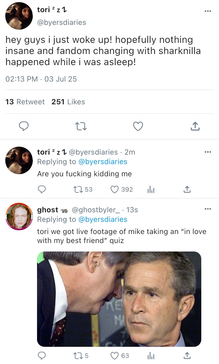Reply to the main tweet by tori

click(x=24, y=127)
